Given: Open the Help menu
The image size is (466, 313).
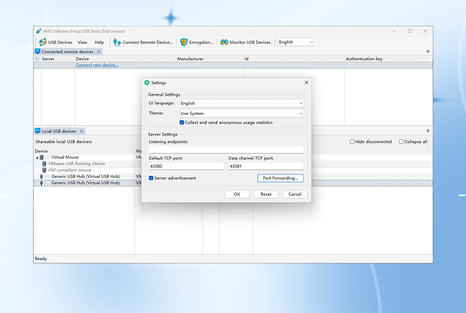Looking at the screenshot, I should (99, 42).
